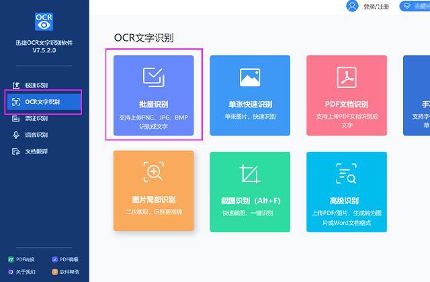Click the 票证识别 card icon
Image resolution: width=430 pixels, height=282 pixels.
(x=16, y=118)
